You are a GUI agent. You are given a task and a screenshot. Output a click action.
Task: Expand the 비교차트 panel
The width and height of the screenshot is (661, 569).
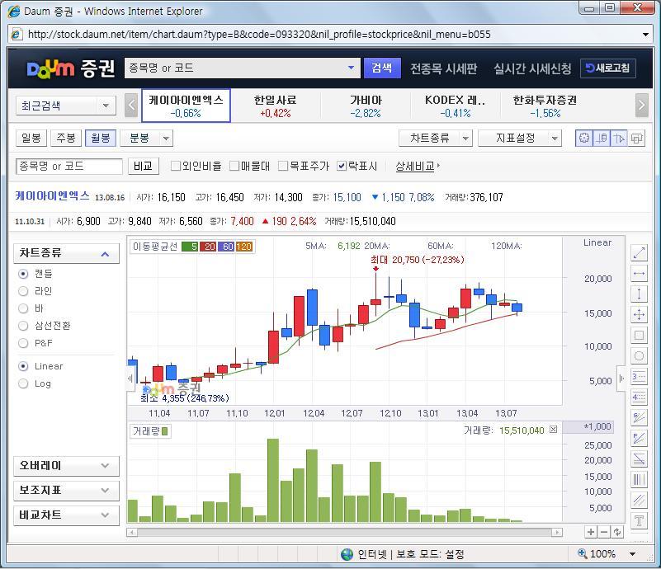click(x=66, y=515)
